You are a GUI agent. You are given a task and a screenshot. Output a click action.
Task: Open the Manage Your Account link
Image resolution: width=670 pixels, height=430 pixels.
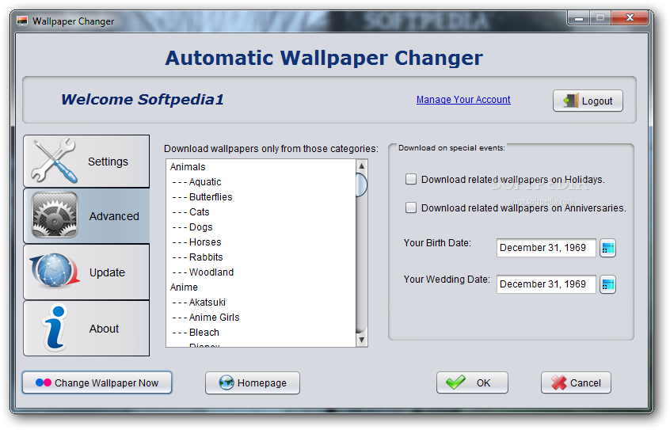point(463,100)
